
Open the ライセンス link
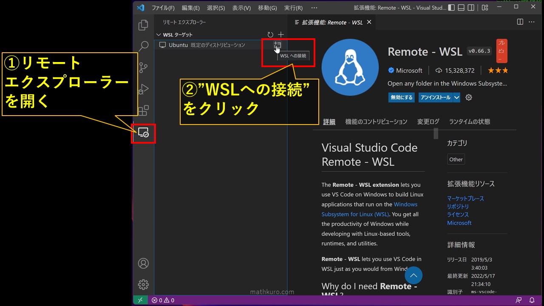coord(458,215)
